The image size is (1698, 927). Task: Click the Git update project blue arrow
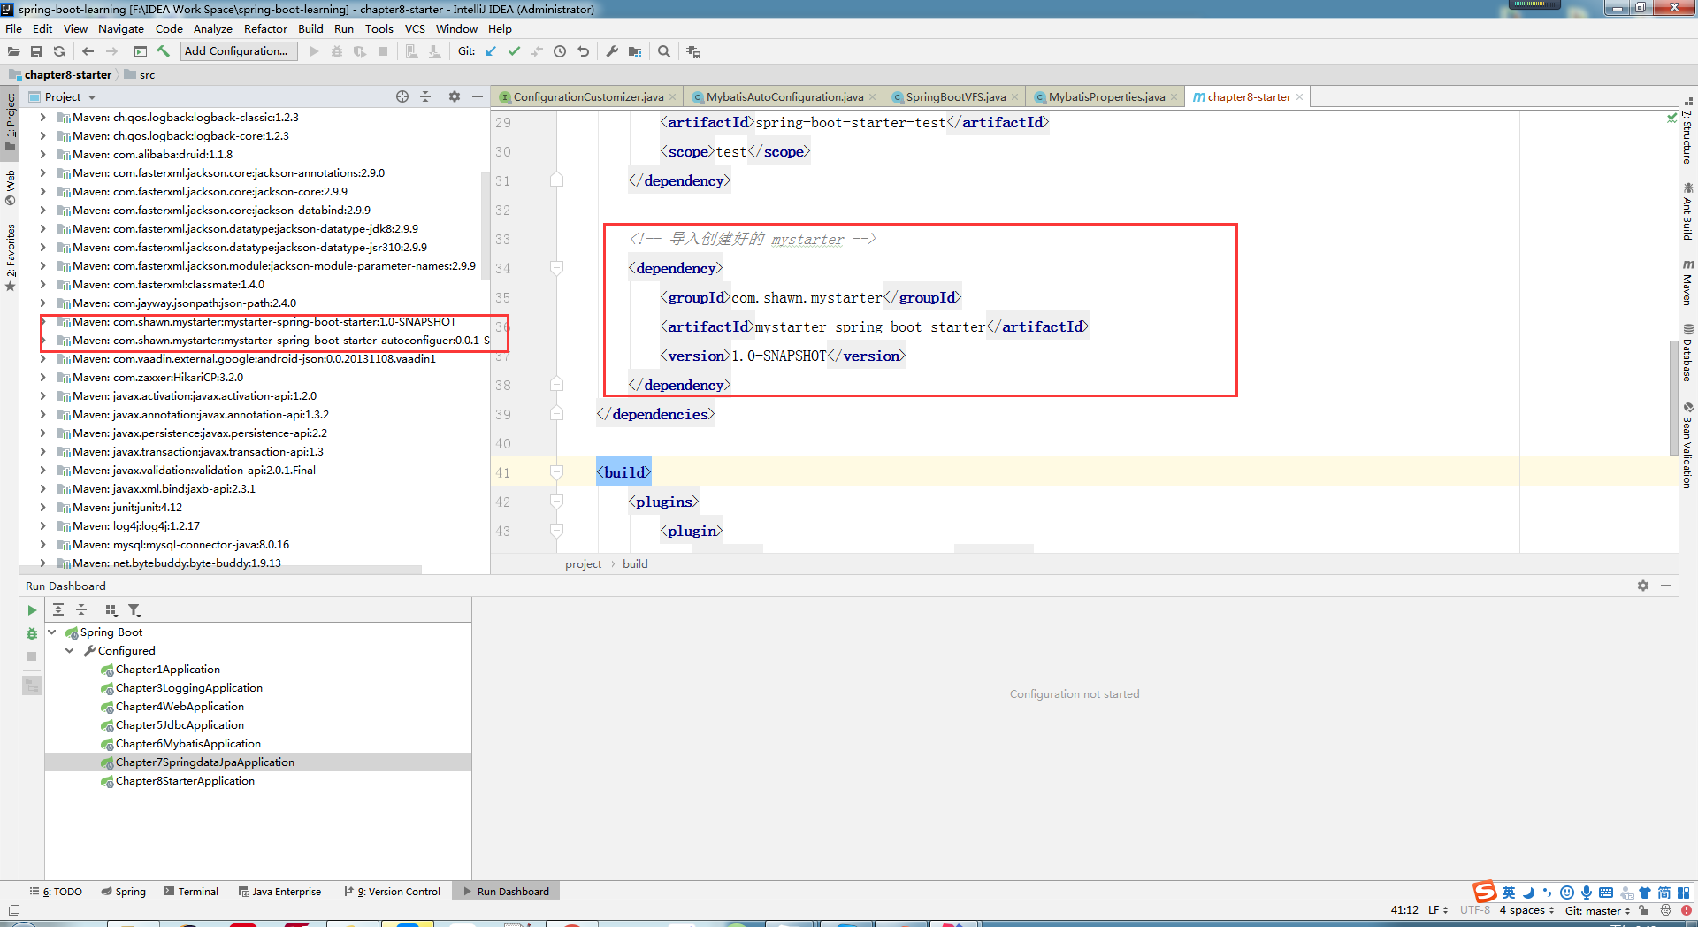[x=491, y=51]
